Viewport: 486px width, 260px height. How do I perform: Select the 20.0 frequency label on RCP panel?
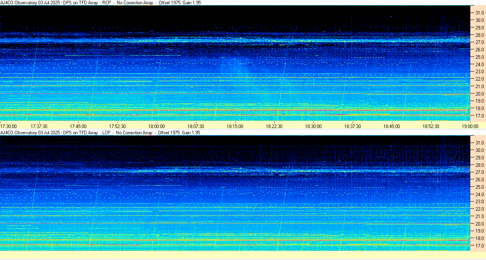[x=479, y=94]
